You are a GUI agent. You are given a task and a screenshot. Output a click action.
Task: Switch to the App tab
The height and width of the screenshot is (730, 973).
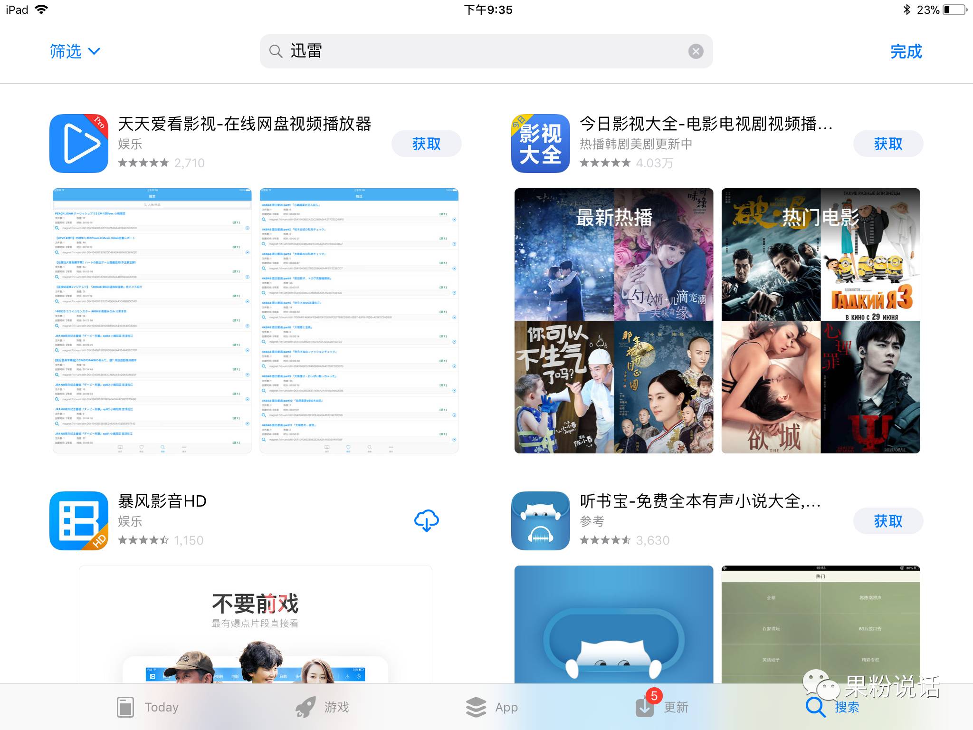tap(492, 707)
